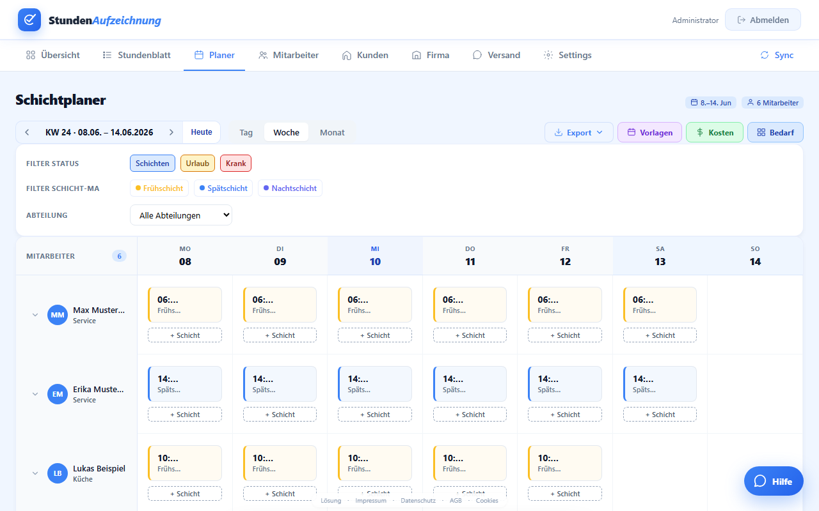Add shift for Erika Mustermann on Friday
The width and height of the screenshot is (819, 511).
pos(565,415)
